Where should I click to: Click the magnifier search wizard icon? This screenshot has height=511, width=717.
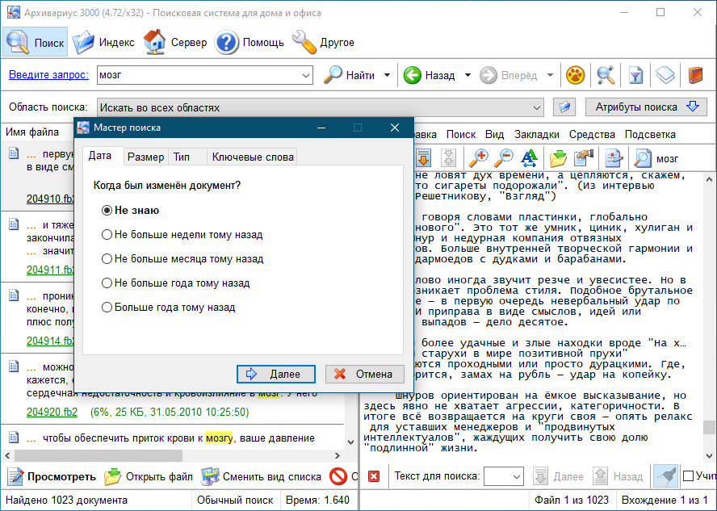pos(606,75)
